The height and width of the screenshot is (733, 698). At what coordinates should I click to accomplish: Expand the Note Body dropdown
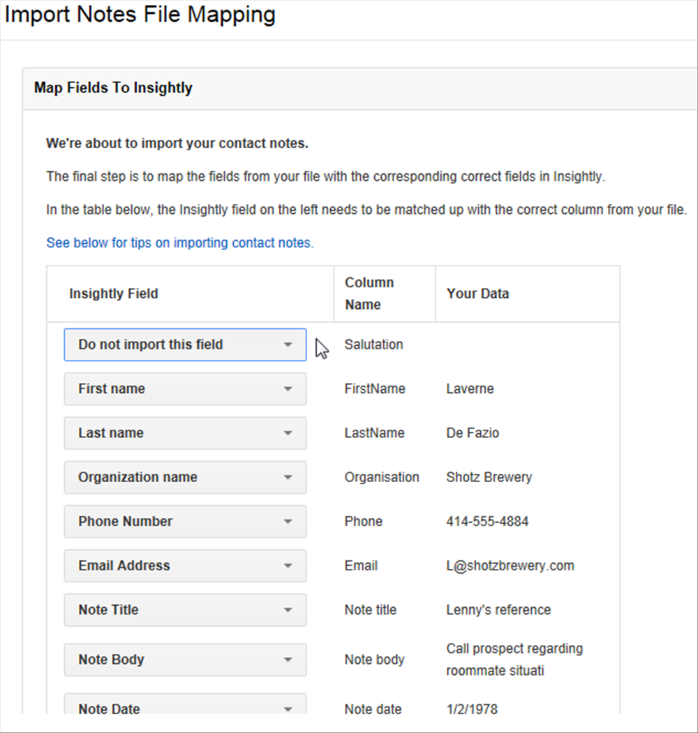pos(185,660)
